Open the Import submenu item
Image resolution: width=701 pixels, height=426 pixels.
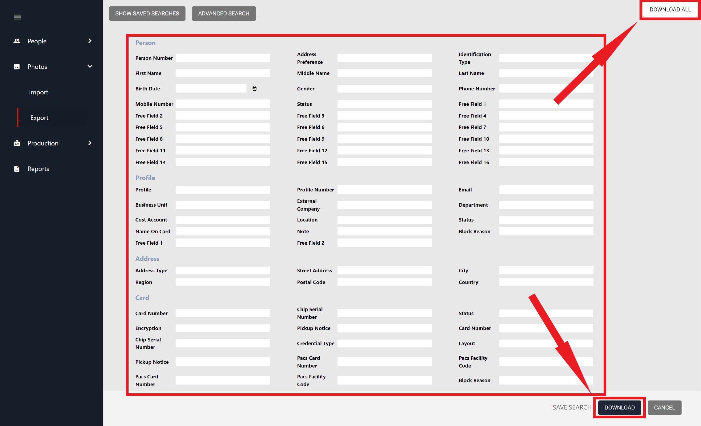(x=38, y=92)
